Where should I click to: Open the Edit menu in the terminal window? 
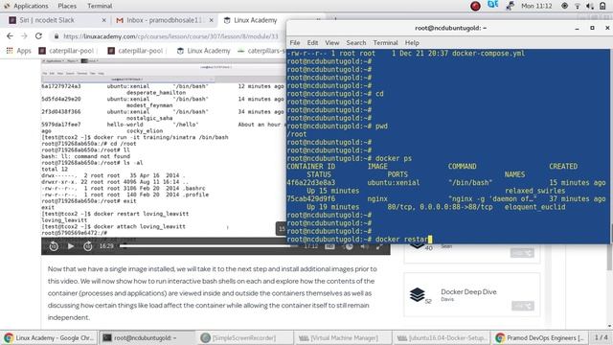coord(312,42)
